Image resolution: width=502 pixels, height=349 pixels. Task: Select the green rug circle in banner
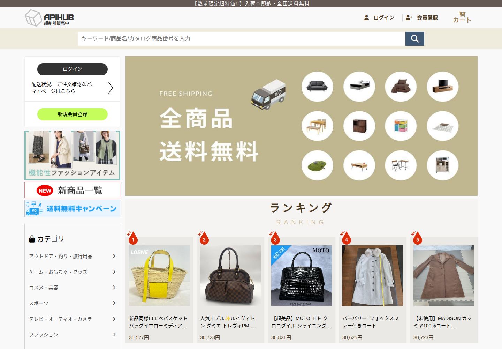317,165
